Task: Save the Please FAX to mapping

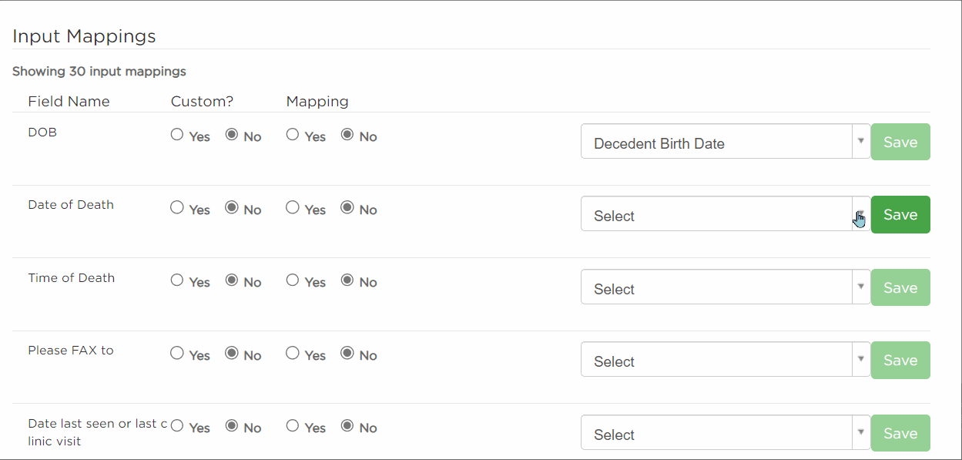Action: [x=900, y=359]
